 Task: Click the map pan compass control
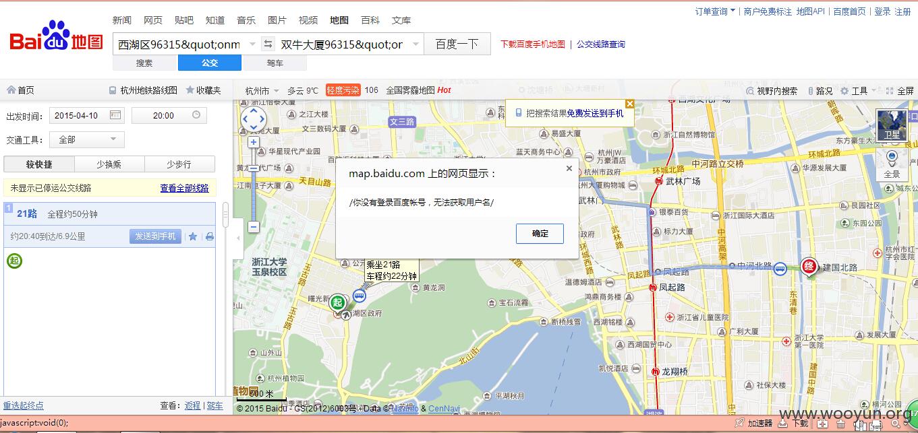pos(254,119)
